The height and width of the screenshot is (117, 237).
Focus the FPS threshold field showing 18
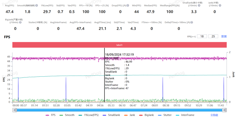point(202,36)
